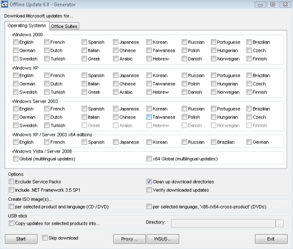The image size is (293, 249).
Task: Open WSUS settings
Action: click(163, 239)
